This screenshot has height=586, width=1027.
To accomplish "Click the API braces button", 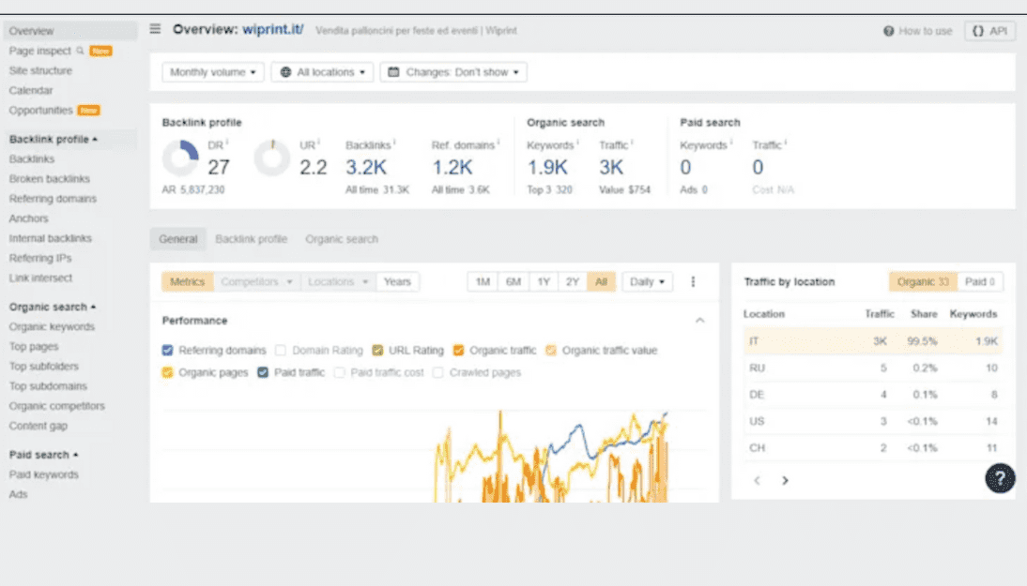I will click(x=990, y=31).
